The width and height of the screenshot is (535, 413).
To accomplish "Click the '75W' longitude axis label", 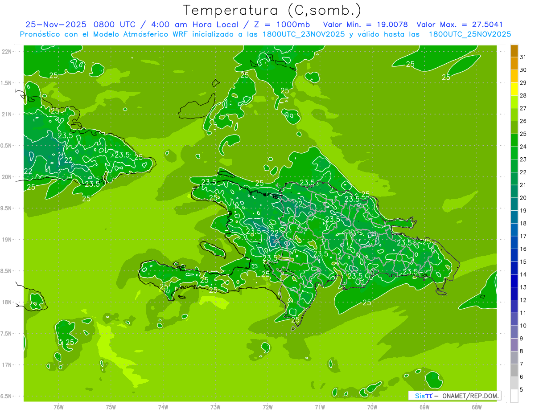I will click(x=111, y=407).
